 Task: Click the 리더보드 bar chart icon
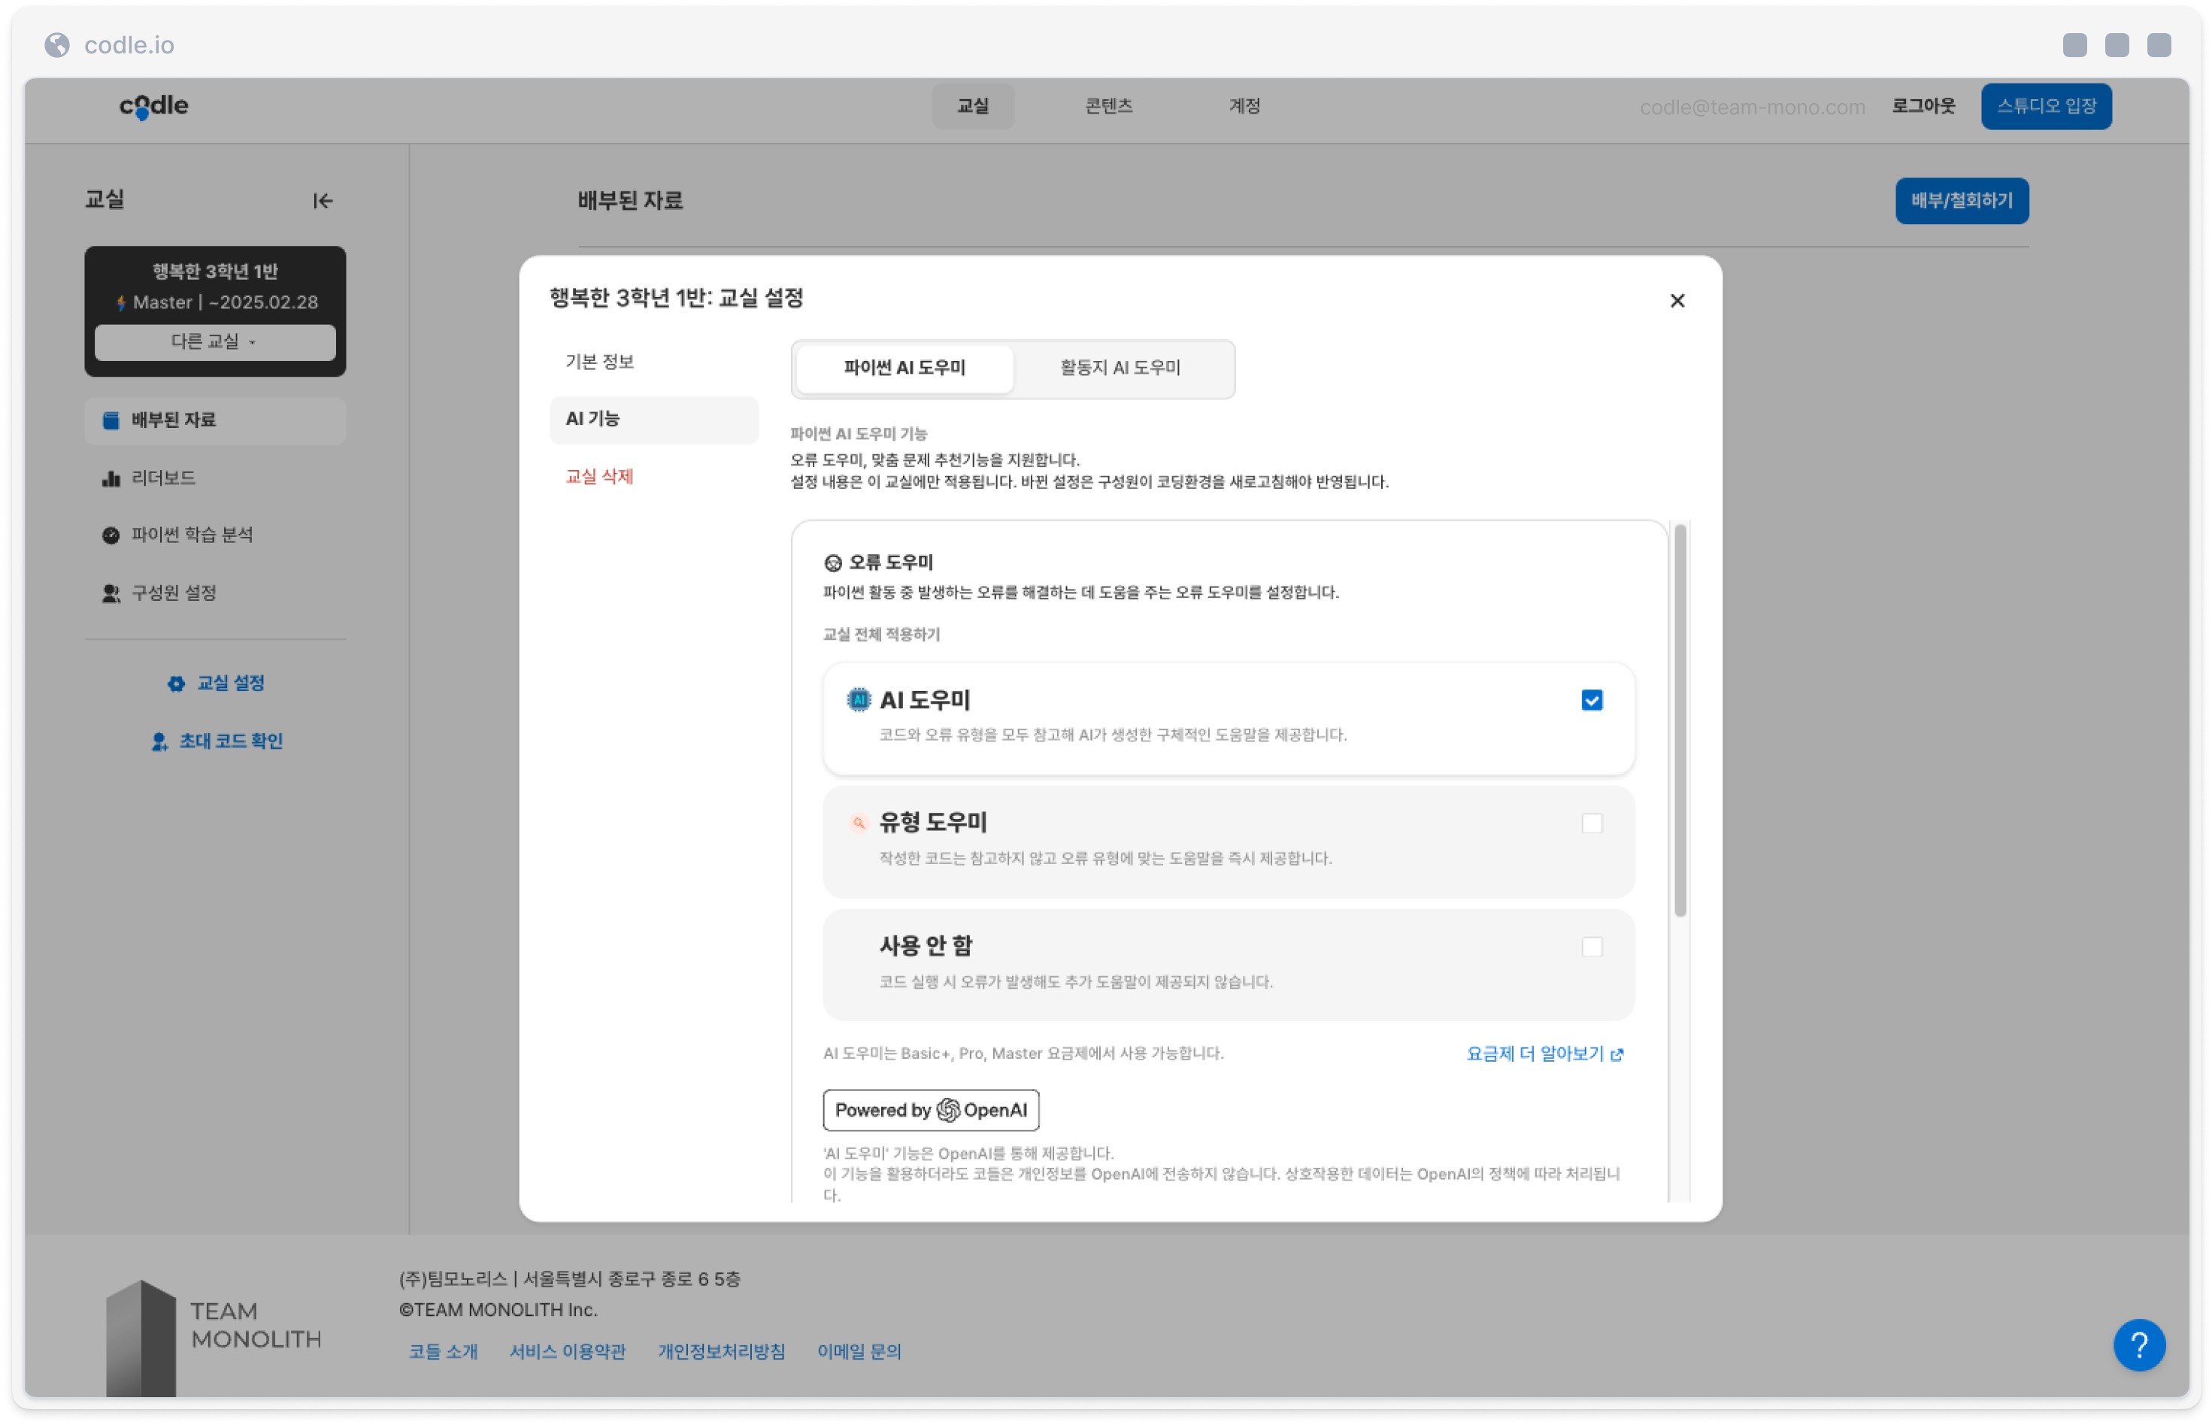coord(111,478)
